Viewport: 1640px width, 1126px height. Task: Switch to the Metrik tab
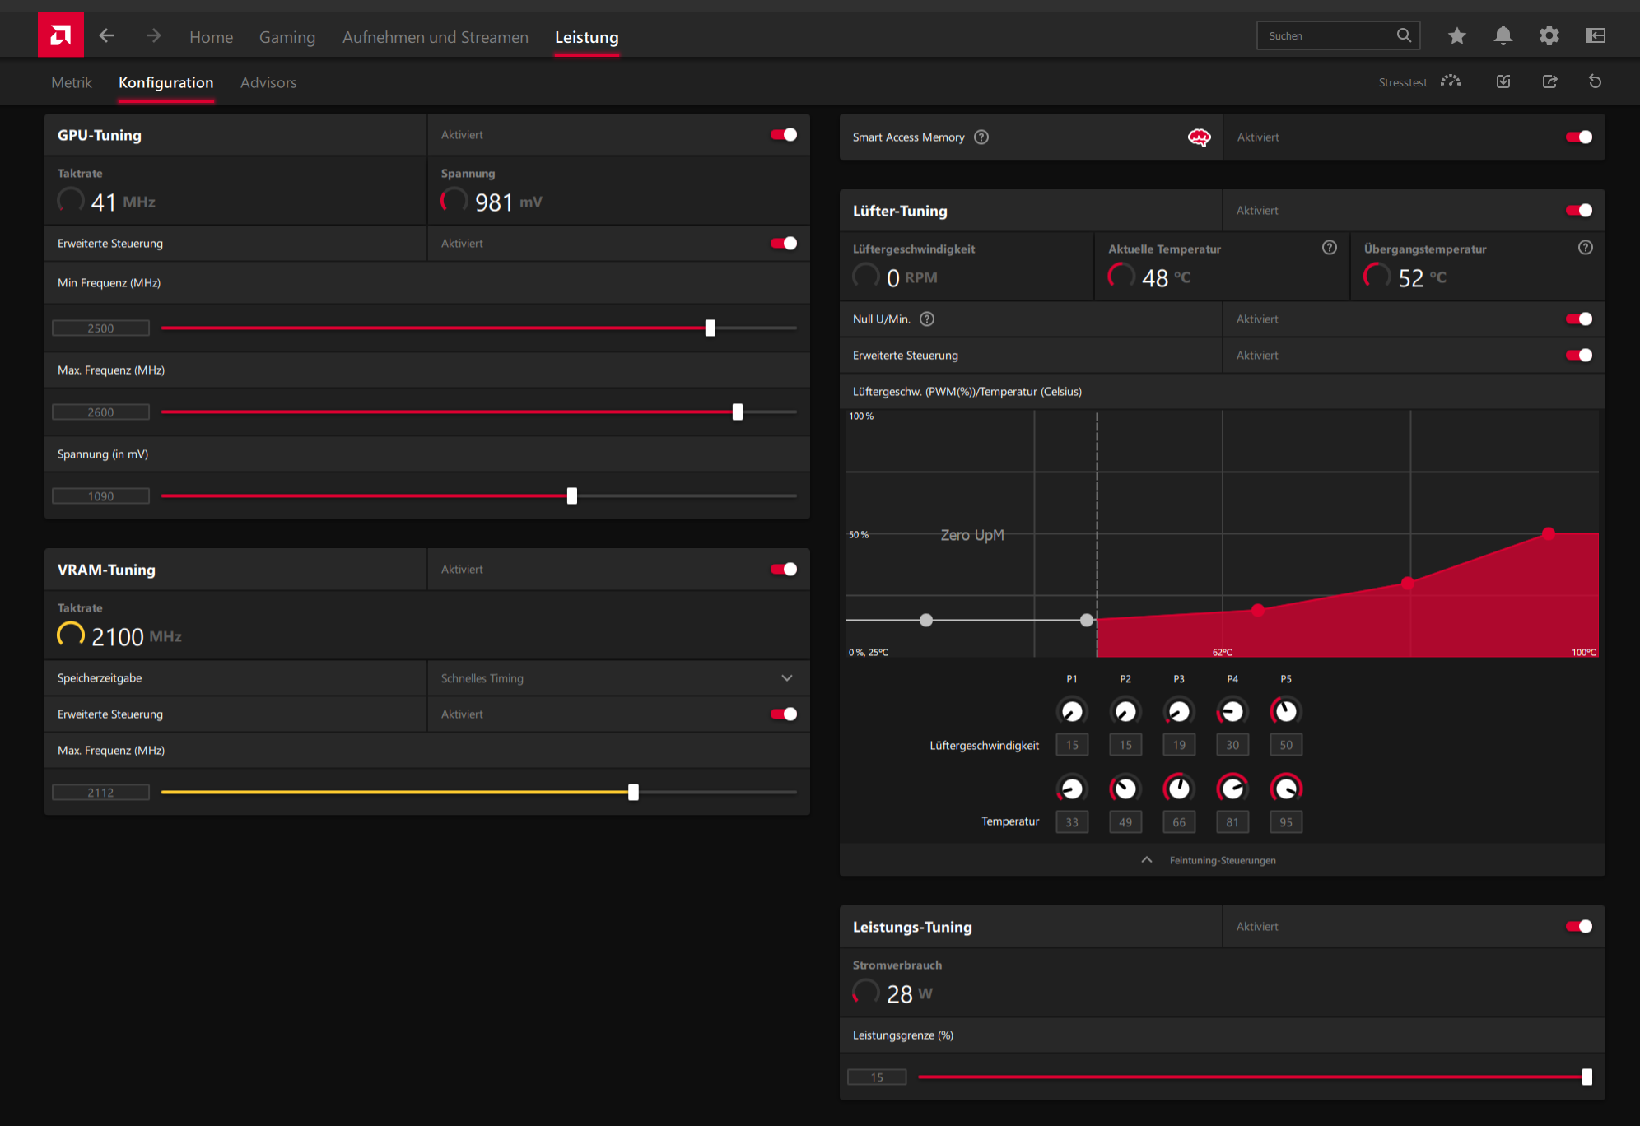coord(72,82)
